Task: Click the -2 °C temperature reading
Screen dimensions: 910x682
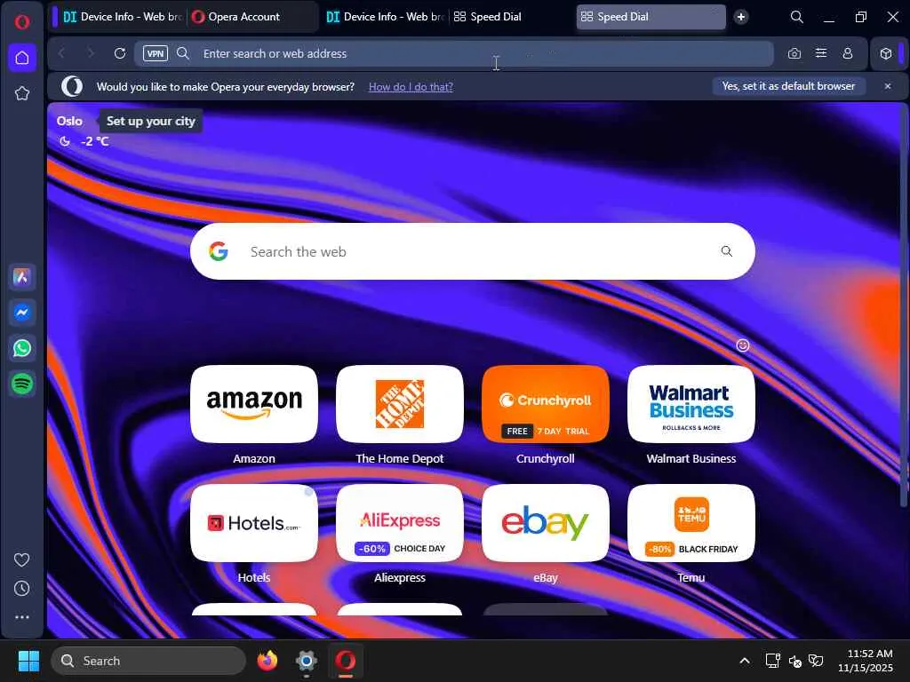Action: [x=94, y=141]
